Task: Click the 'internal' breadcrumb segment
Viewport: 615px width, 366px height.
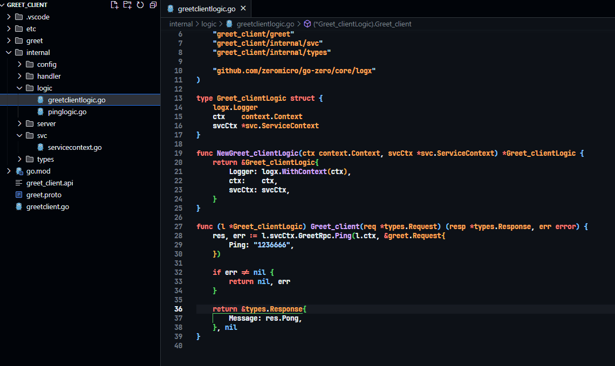Action: pyautogui.click(x=181, y=24)
